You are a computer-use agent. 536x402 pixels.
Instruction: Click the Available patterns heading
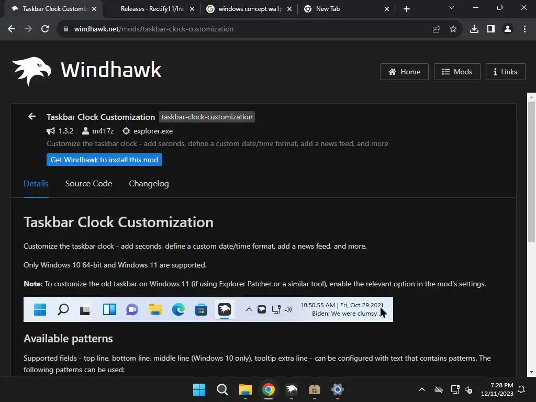click(x=68, y=339)
